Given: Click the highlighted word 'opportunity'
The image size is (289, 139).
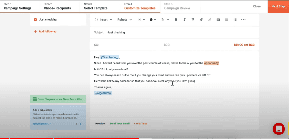Looking at the screenshot, I should pyautogui.click(x=211, y=63).
